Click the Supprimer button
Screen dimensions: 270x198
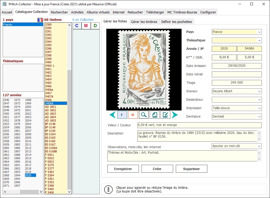point(192,169)
